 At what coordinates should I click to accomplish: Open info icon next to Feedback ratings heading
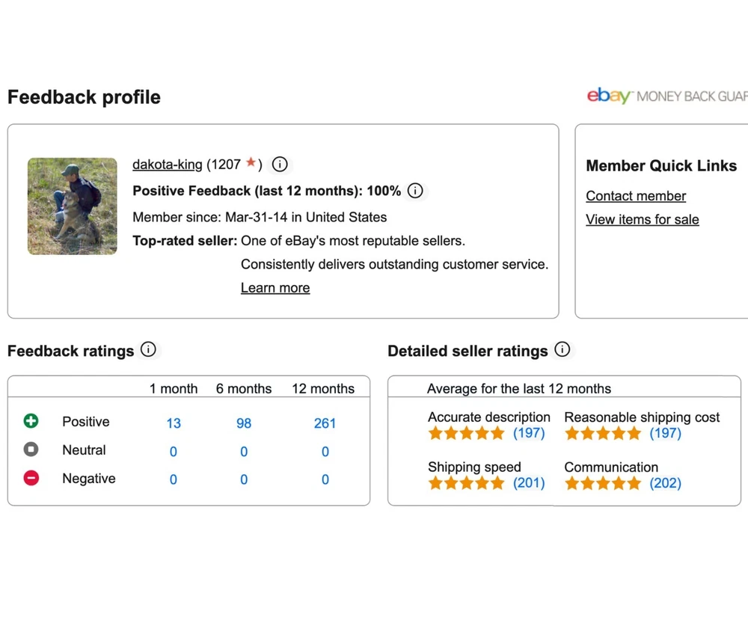148,349
